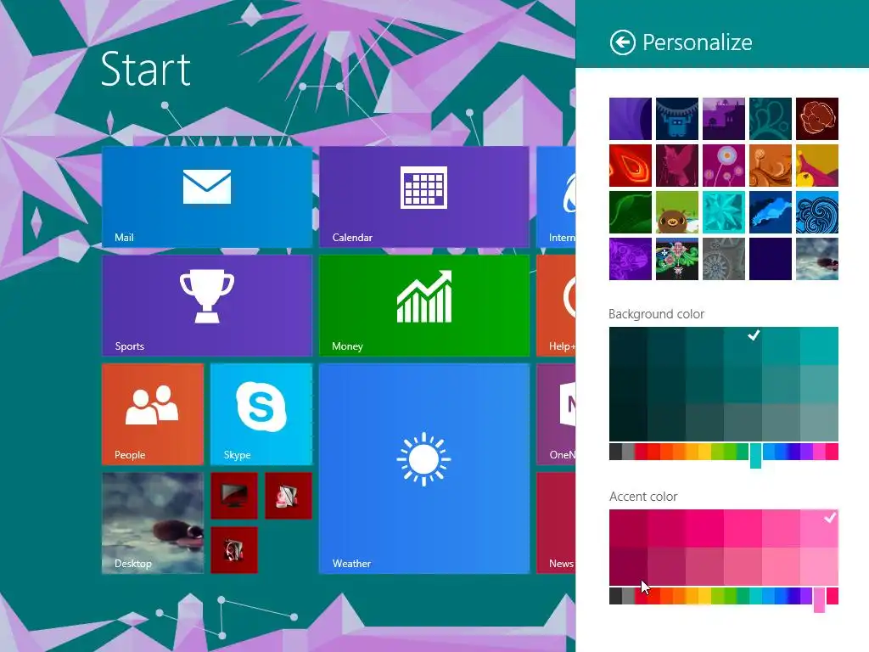Select the checked light pink accent shade
This screenshot has width=869, height=652.
click(819, 528)
